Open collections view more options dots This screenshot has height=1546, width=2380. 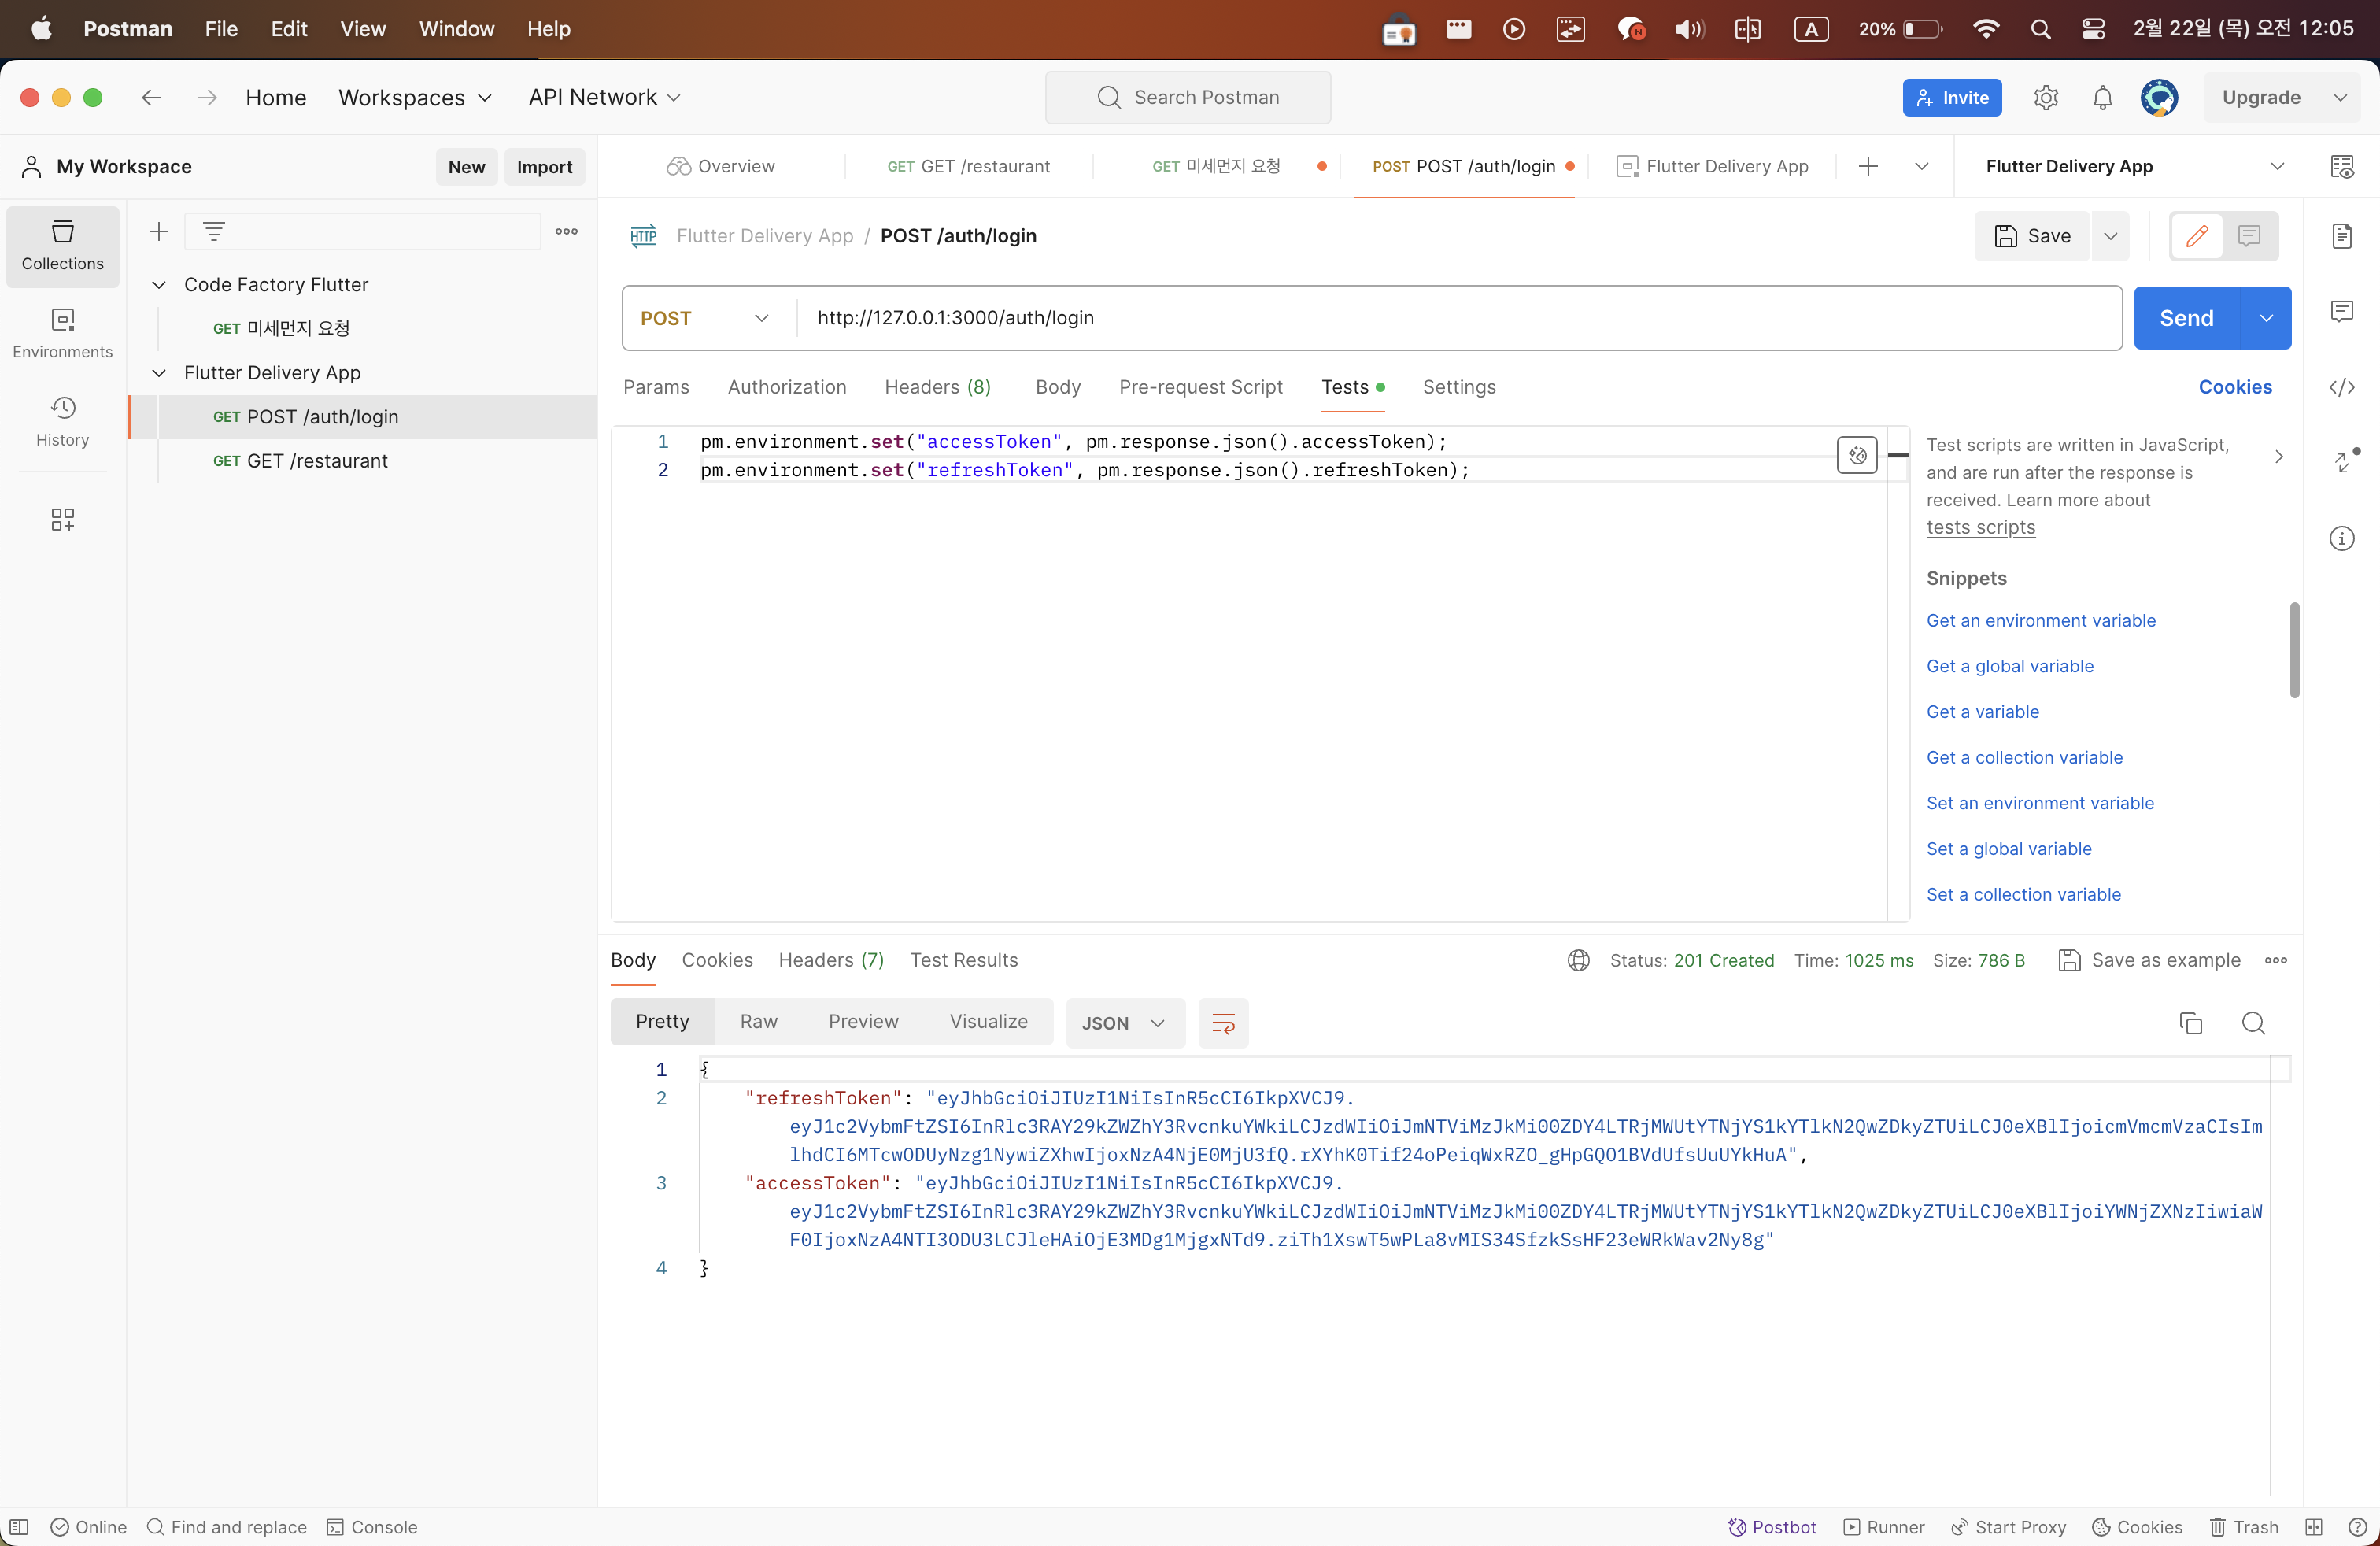coord(566,232)
